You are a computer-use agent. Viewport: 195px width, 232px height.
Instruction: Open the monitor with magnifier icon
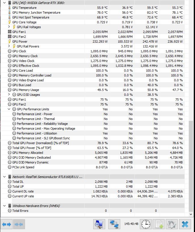click(x=99, y=224)
